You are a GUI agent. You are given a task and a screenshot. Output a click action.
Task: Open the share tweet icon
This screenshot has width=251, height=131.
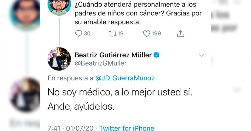pyautogui.click(x=181, y=33)
